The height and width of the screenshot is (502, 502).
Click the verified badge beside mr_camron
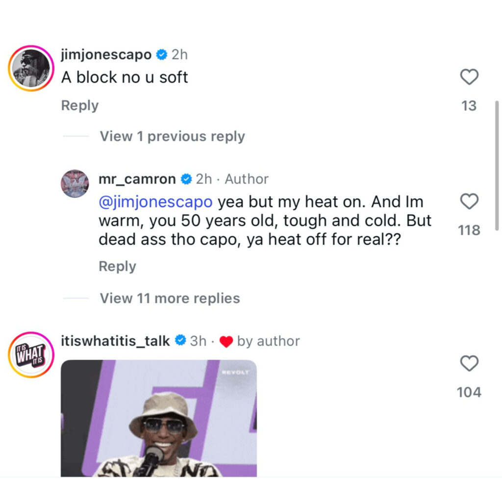[186, 179]
